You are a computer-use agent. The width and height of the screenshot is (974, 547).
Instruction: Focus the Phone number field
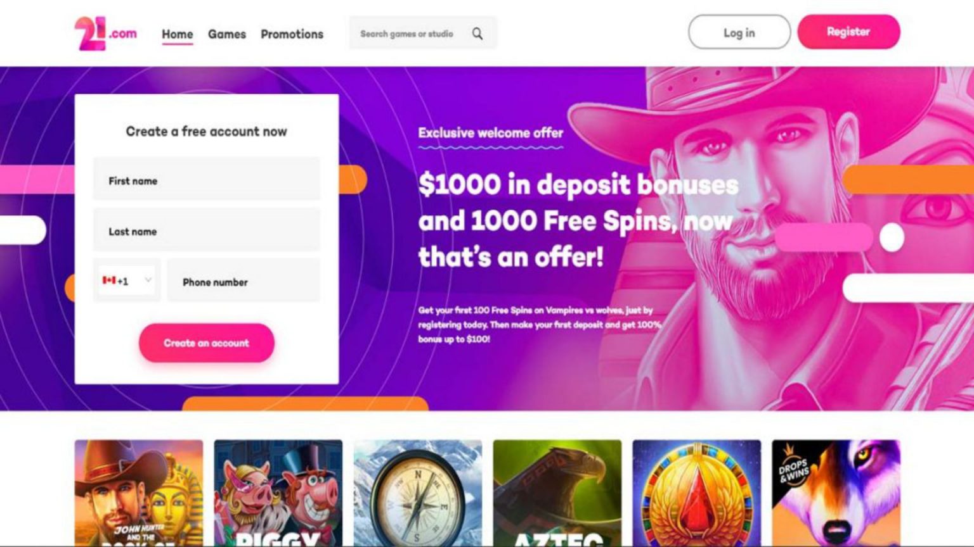click(x=243, y=280)
